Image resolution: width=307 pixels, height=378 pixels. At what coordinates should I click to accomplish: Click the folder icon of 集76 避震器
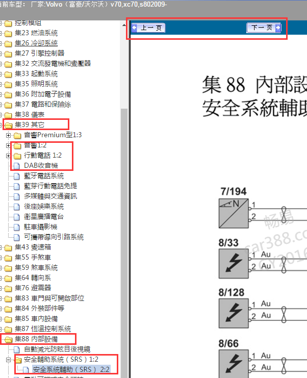click(x=8, y=289)
